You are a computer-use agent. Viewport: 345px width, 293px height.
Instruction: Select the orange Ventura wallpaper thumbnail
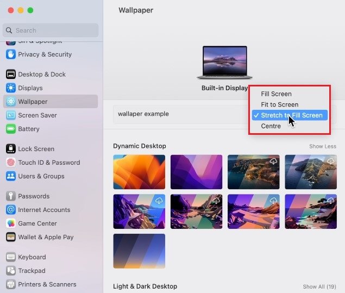click(139, 172)
